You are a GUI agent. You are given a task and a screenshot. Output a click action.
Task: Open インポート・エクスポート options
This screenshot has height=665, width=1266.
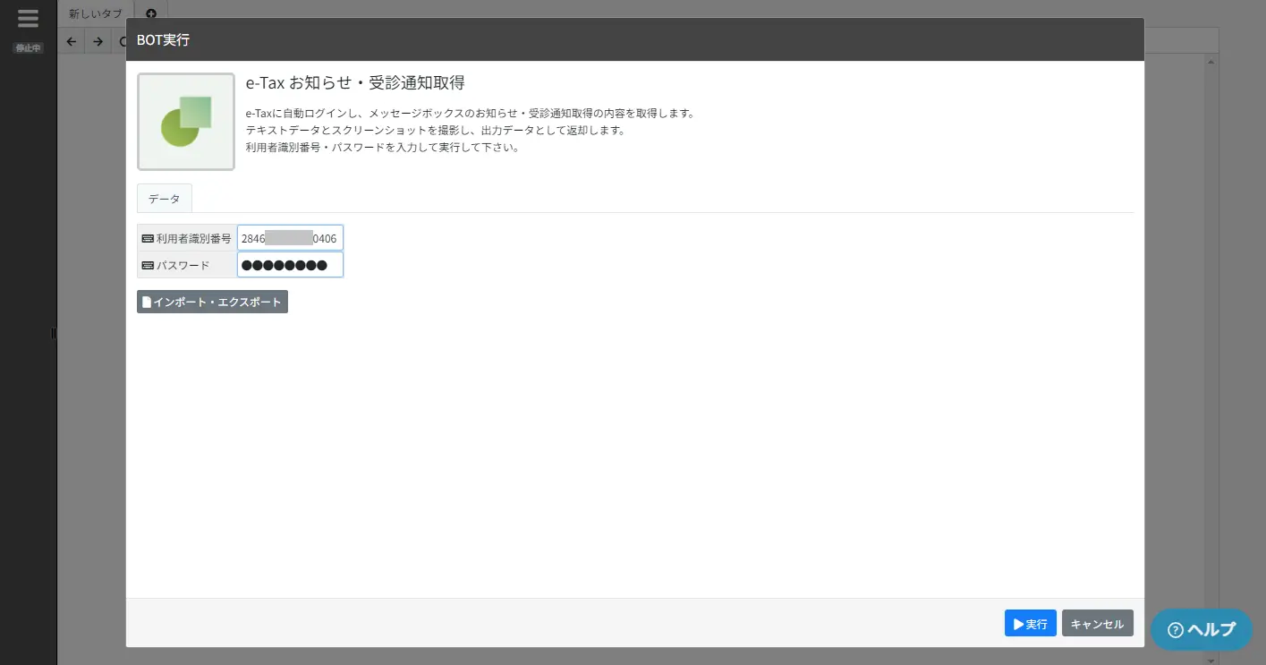point(212,303)
